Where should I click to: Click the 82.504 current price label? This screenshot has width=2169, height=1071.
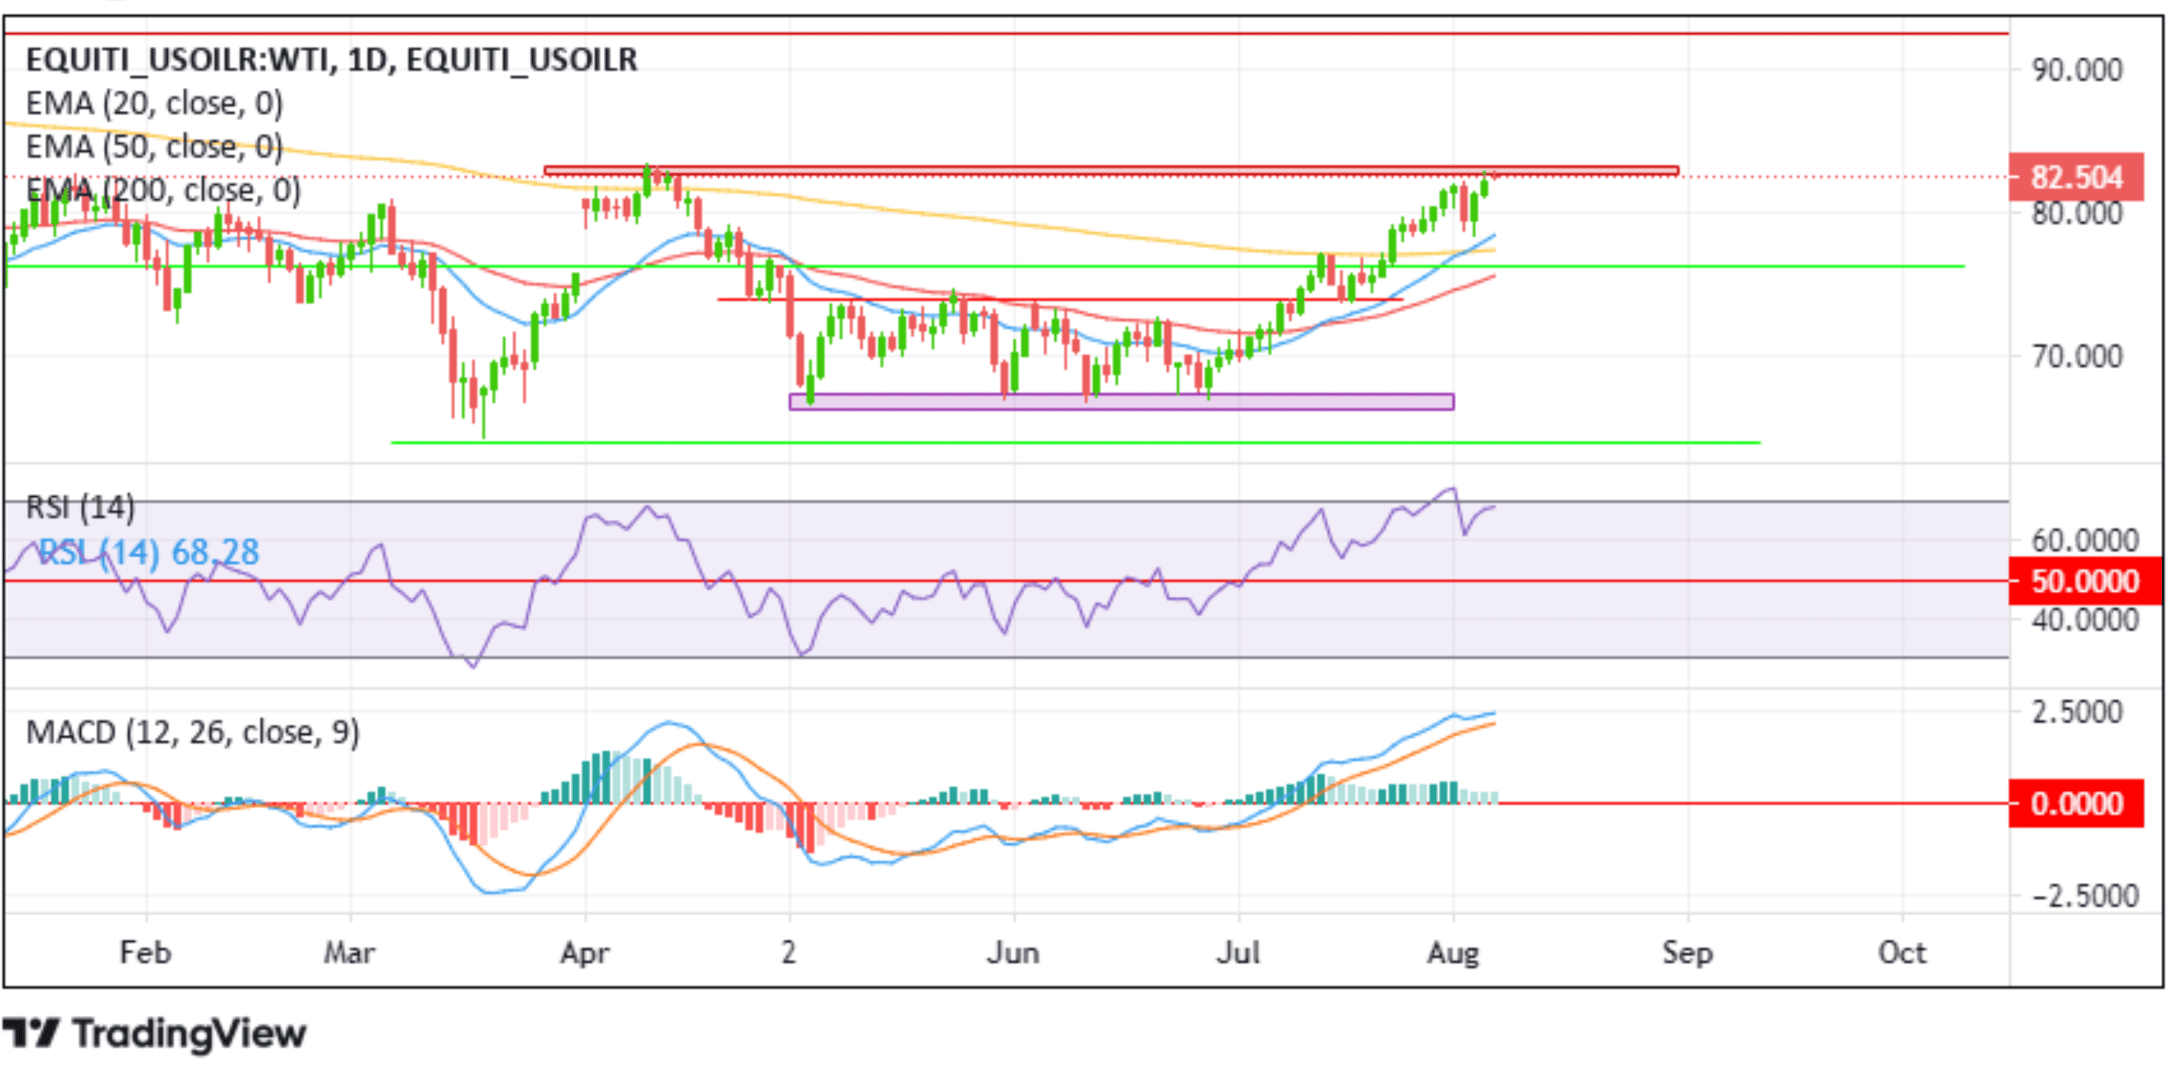pos(2076,177)
